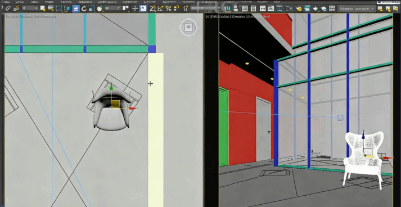Click the first icon right of the wide dropdown
Viewport: 401px width, 207px height.
coord(380,8)
